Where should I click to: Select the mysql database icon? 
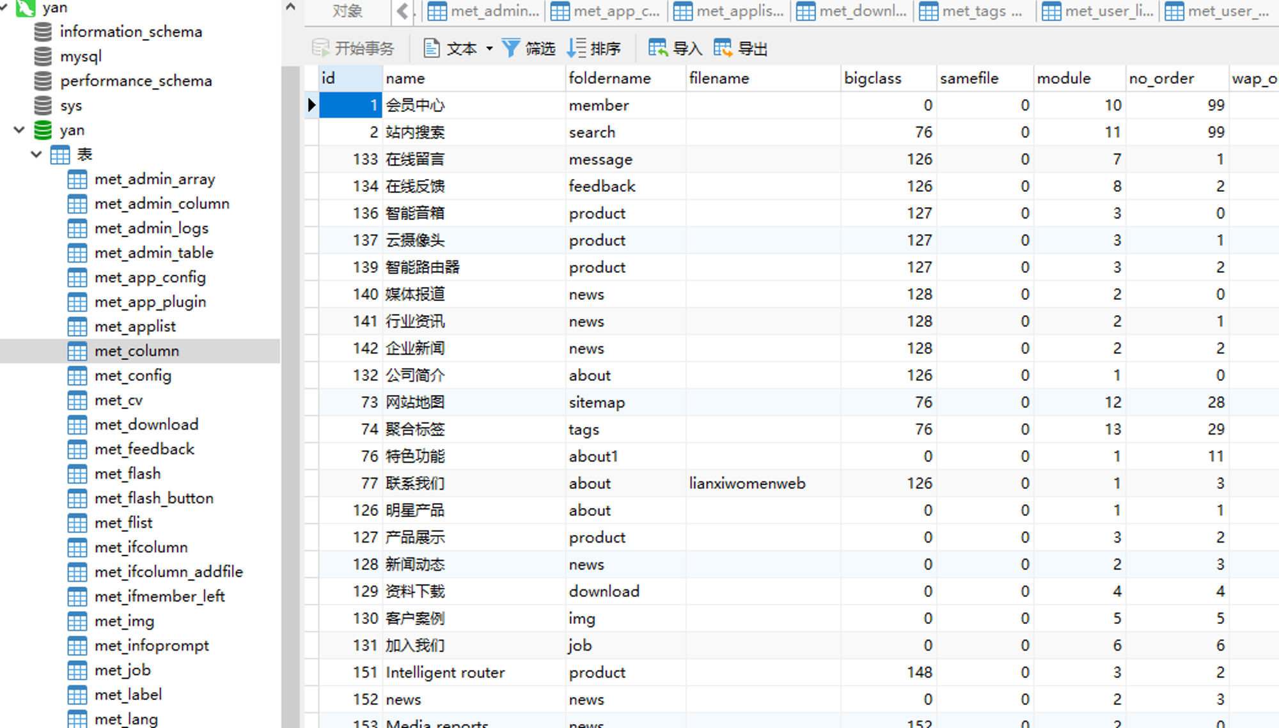pos(43,56)
